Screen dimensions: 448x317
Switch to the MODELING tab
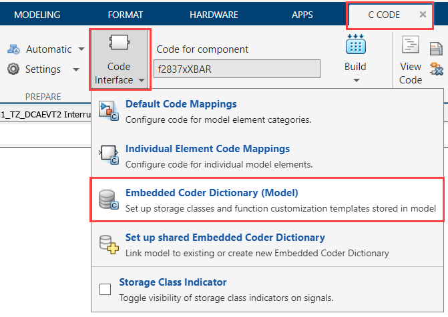click(37, 15)
